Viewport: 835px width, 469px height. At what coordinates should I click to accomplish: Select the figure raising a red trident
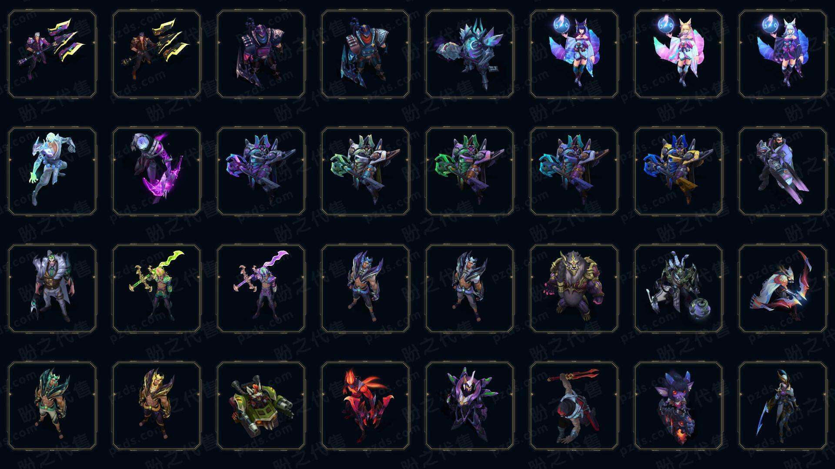[574, 406]
